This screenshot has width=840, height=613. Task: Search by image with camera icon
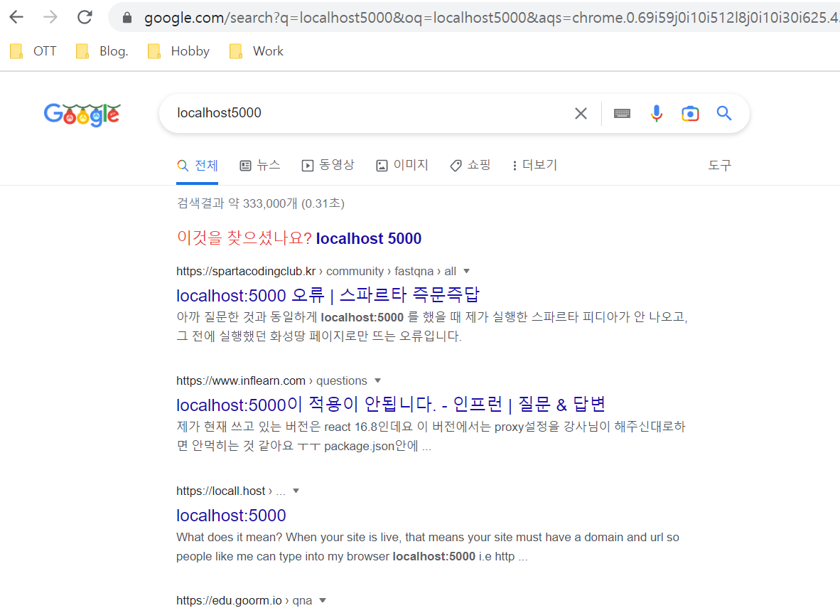(x=690, y=114)
